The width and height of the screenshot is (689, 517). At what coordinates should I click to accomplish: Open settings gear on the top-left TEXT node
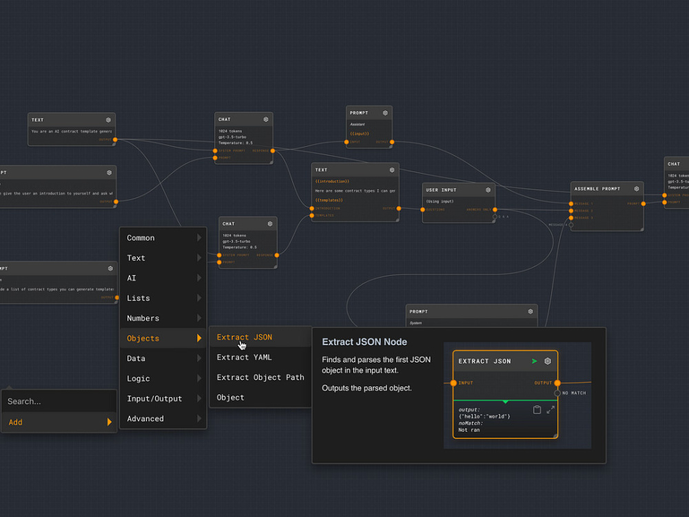[108, 120]
